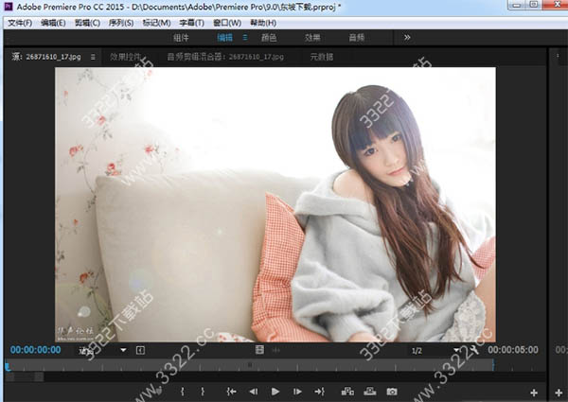The height and width of the screenshot is (402, 568).
Task: Open the 适合 zoom level dropdown
Action: pos(102,350)
